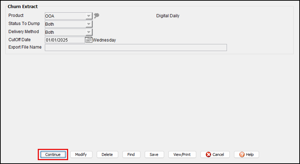Click the Delivery Method field showing Both
The width and height of the screenshot is (300, 164).
65,32
